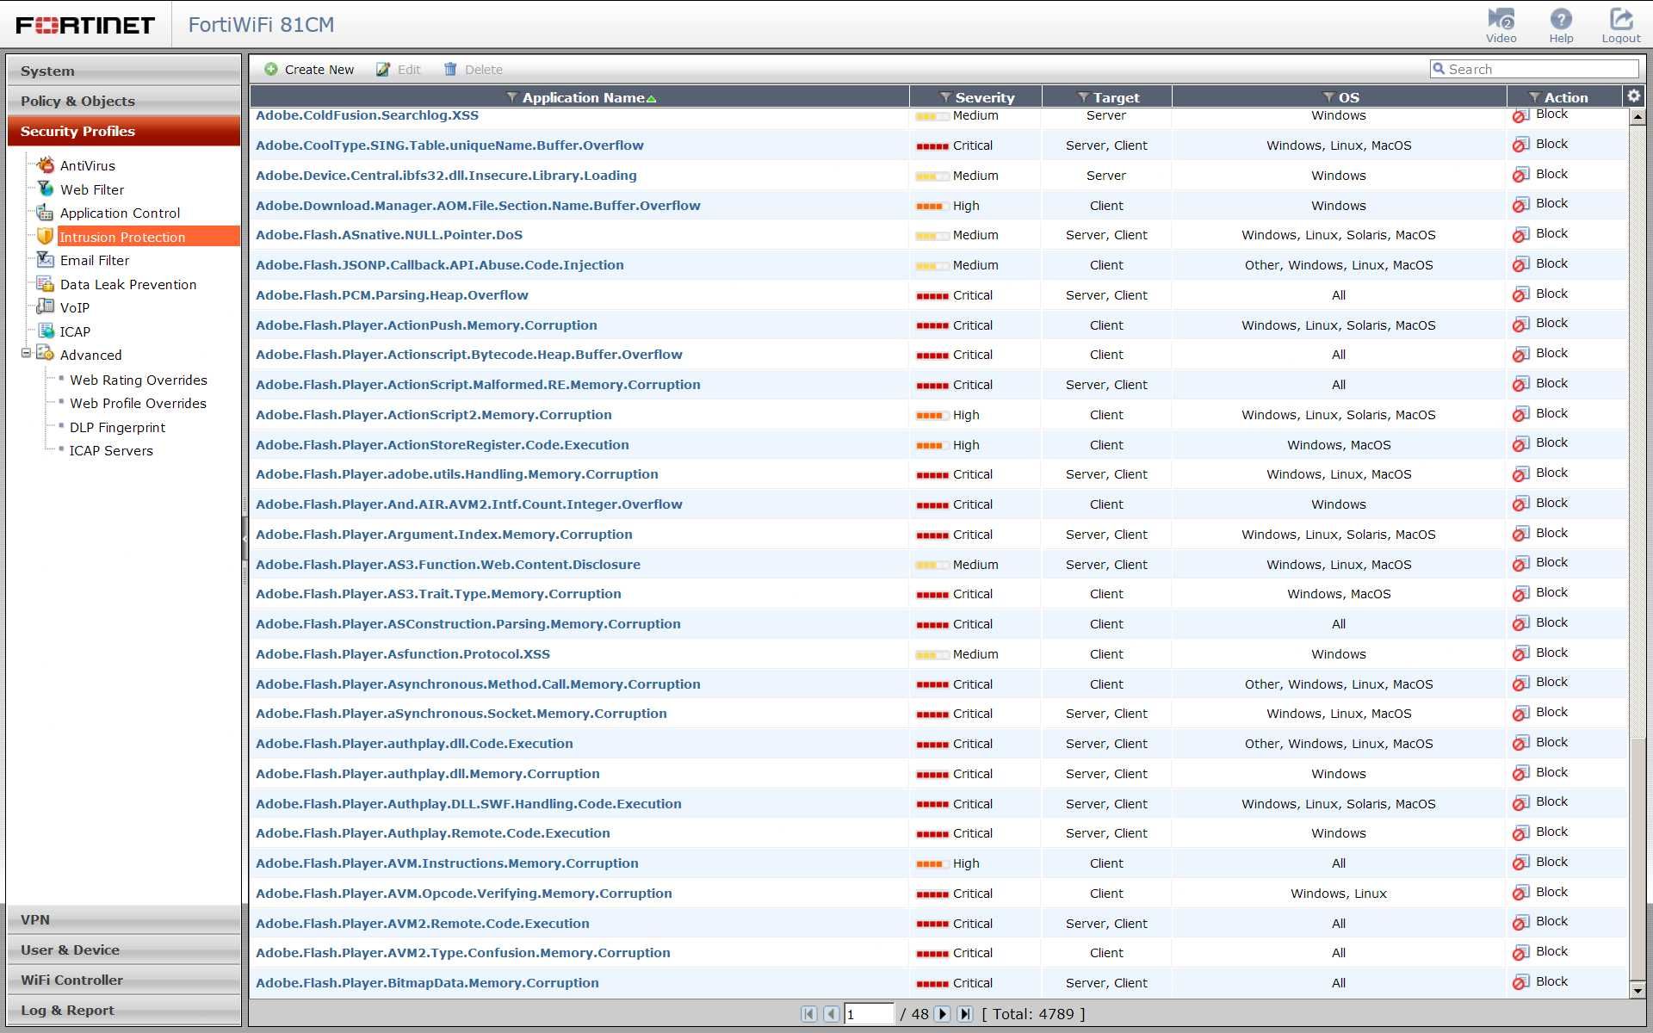Click 'Windows, Linux' OS cell of AVM.Opcode.Verifying row

[1338, 894]
